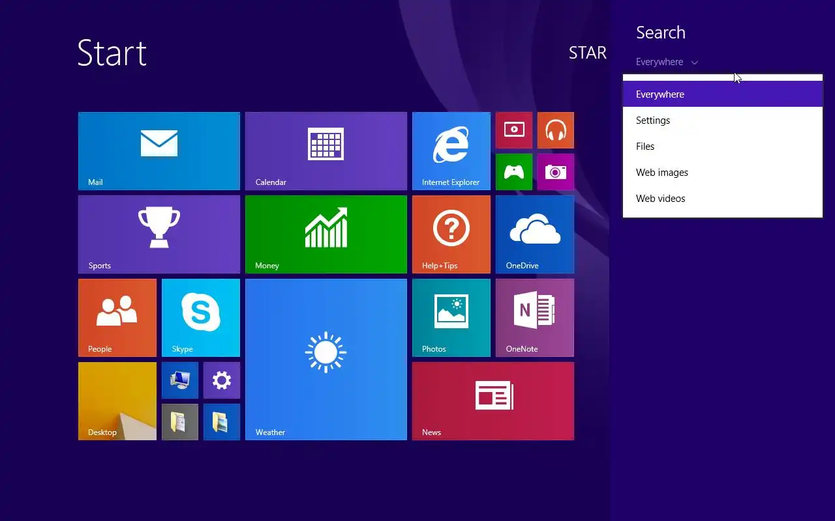835x521 pixels.
Task: Select Web videos search scope
Action: pos(723,199)
